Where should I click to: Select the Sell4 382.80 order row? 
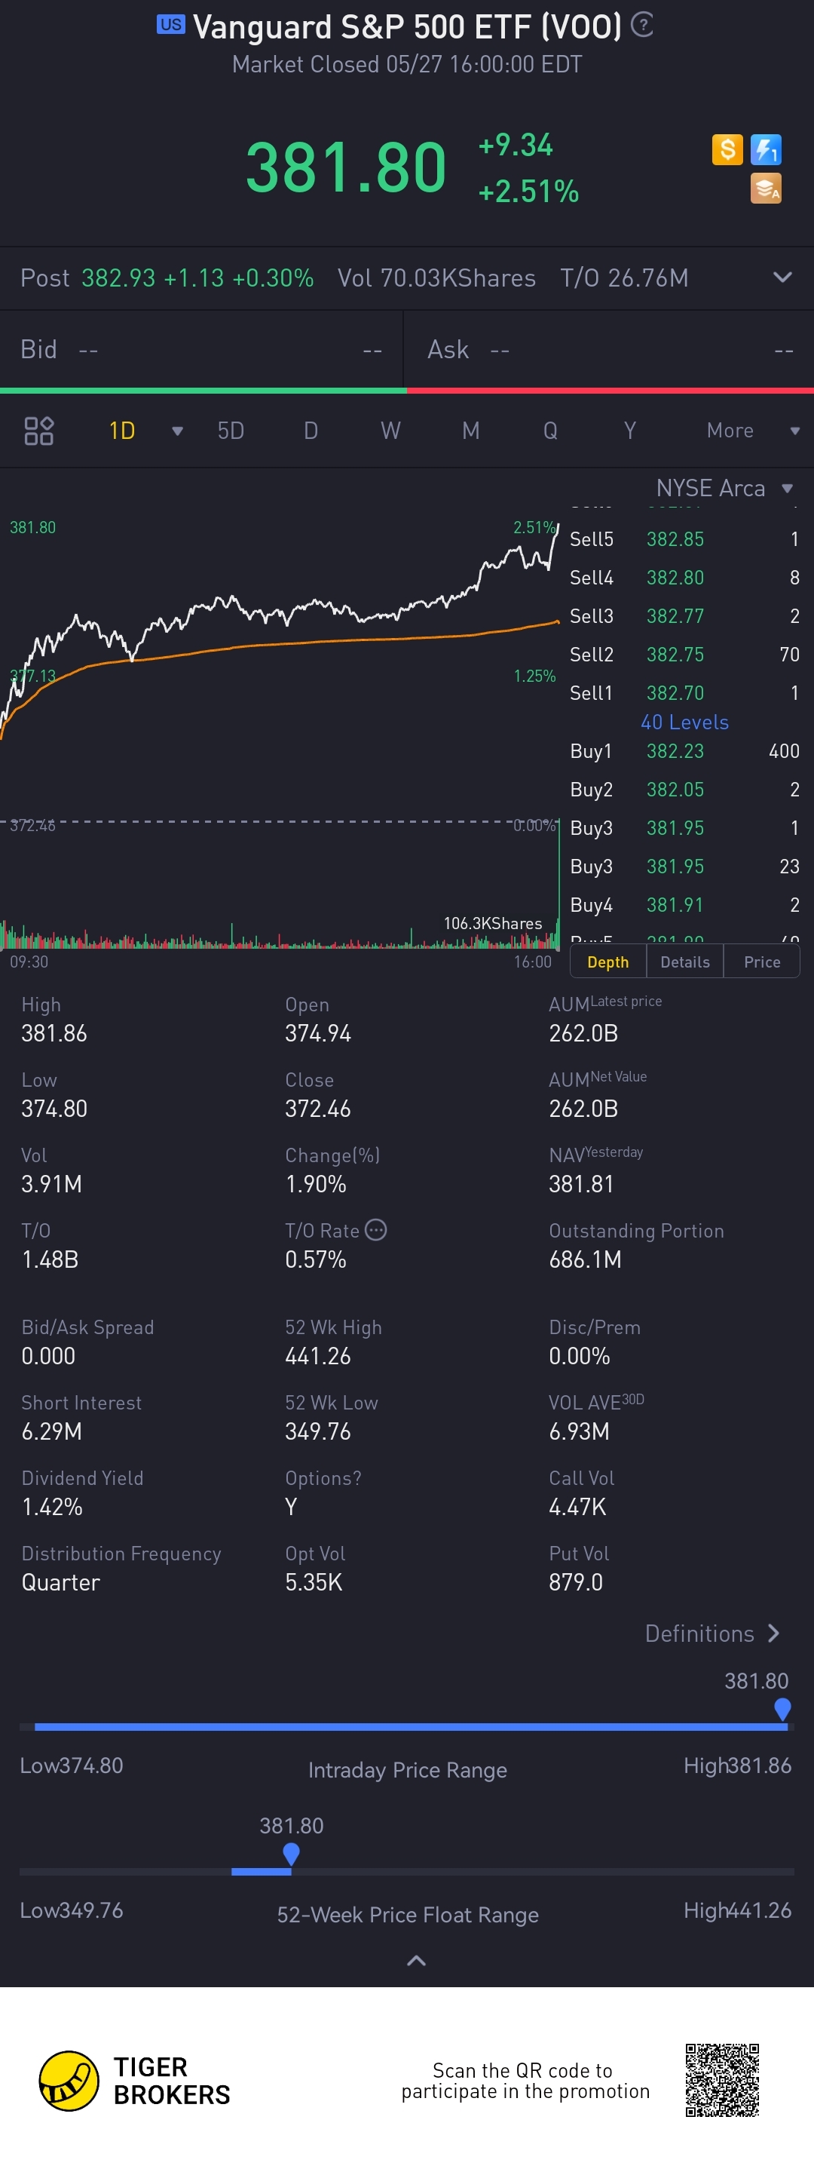684,578
